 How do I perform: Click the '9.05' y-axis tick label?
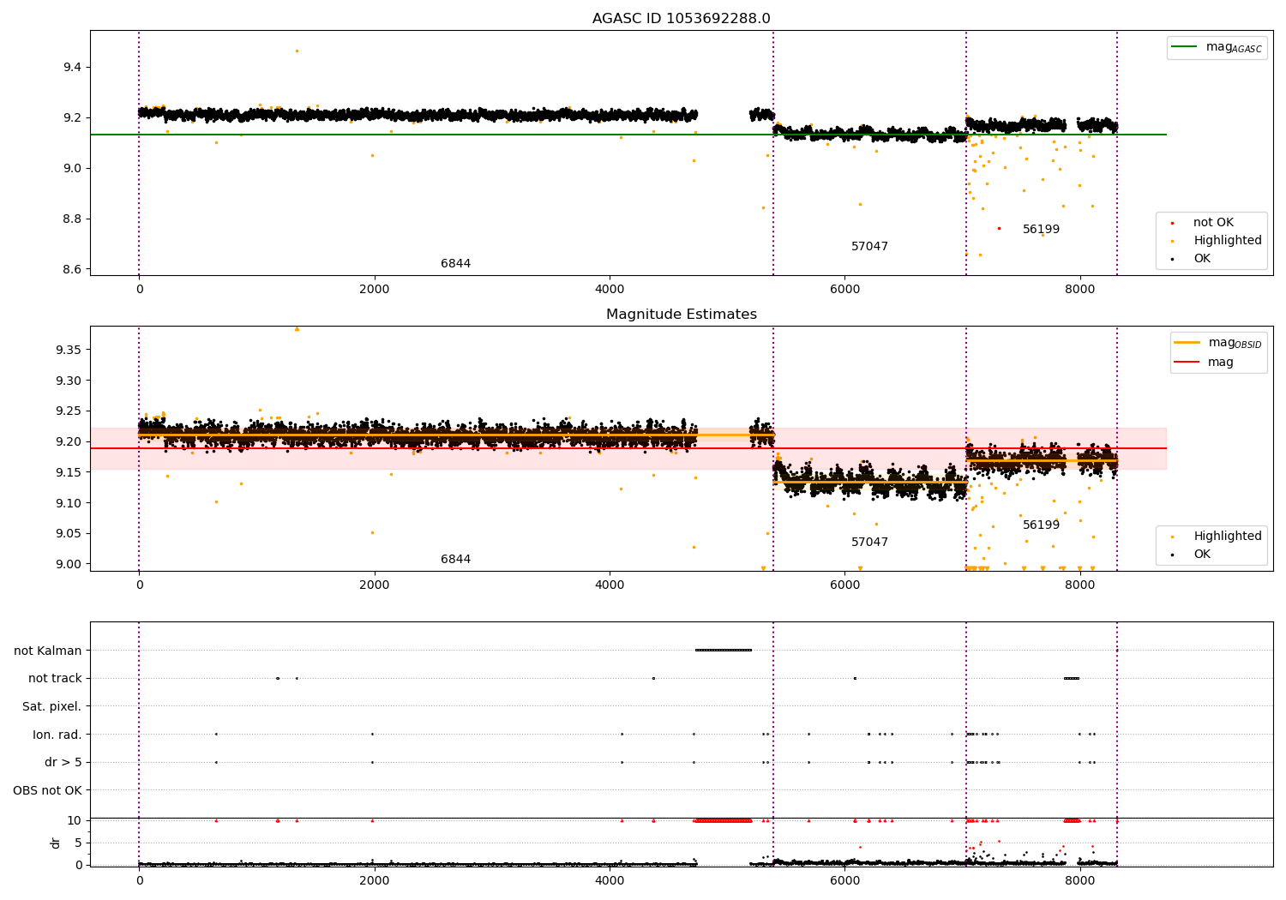[x=69, y=534]
